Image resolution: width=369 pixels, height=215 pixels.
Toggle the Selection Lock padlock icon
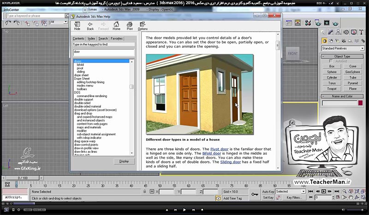pyautogui.click(x=144, y=192)
